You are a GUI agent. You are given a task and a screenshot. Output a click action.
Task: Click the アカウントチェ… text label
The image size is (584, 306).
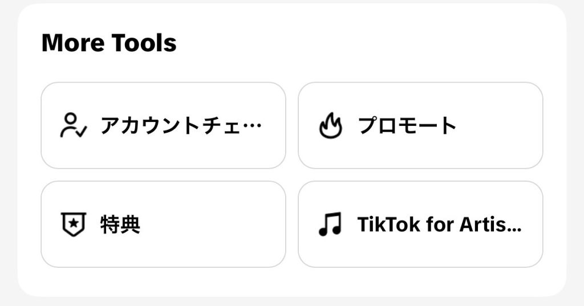181,125
